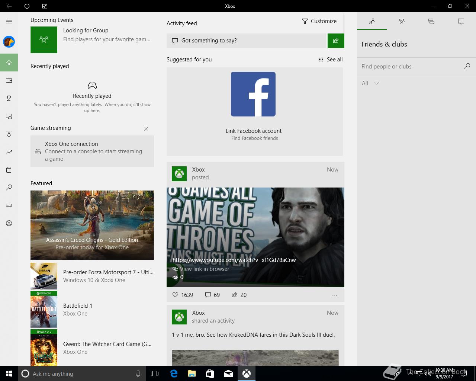Image resolution: width=476 pixels, height=381 pixels.
Task: Click Xbox One connection streaming box
Action: (92, 151)
